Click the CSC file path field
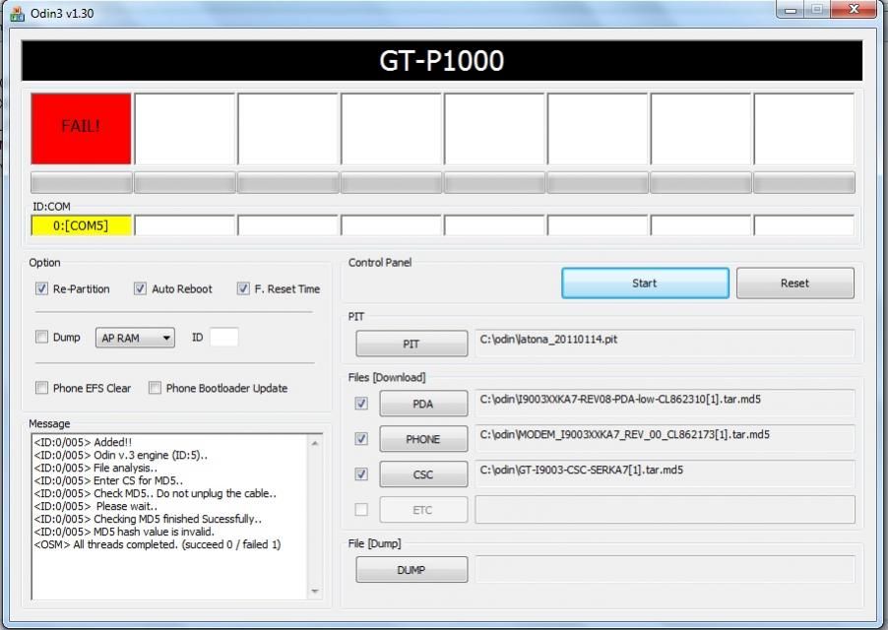Viewport: 888px width, 630px height. point(665,473)
